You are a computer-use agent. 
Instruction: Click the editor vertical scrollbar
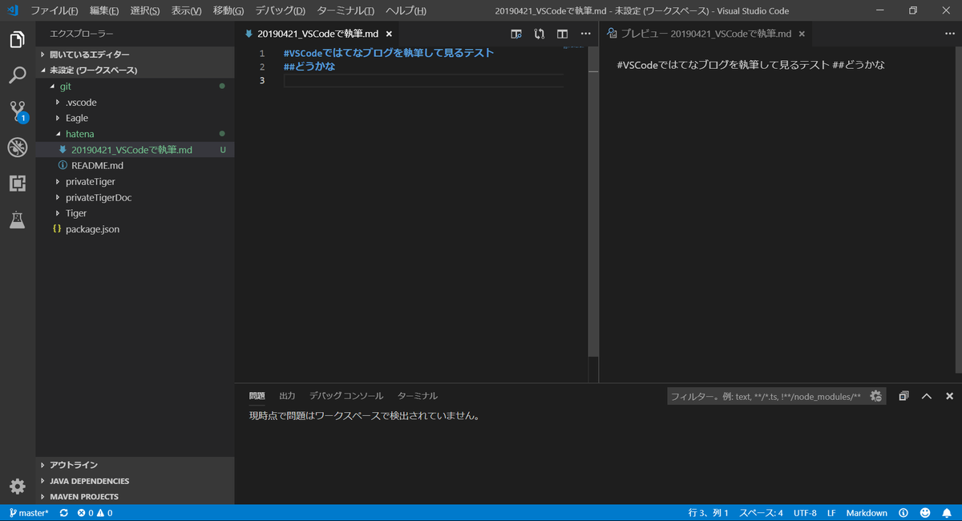593,200
